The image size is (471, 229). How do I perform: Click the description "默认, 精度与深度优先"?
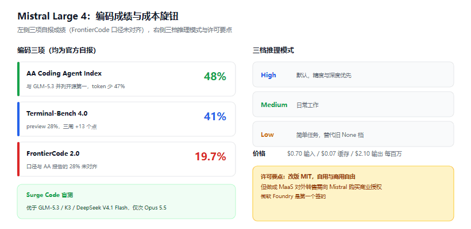click(x=324, y=76)
